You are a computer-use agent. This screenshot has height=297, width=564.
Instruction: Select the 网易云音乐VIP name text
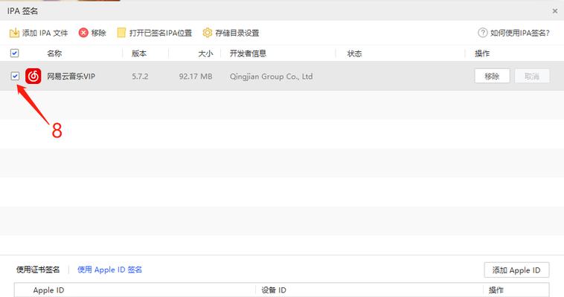[x=71, y=76]
